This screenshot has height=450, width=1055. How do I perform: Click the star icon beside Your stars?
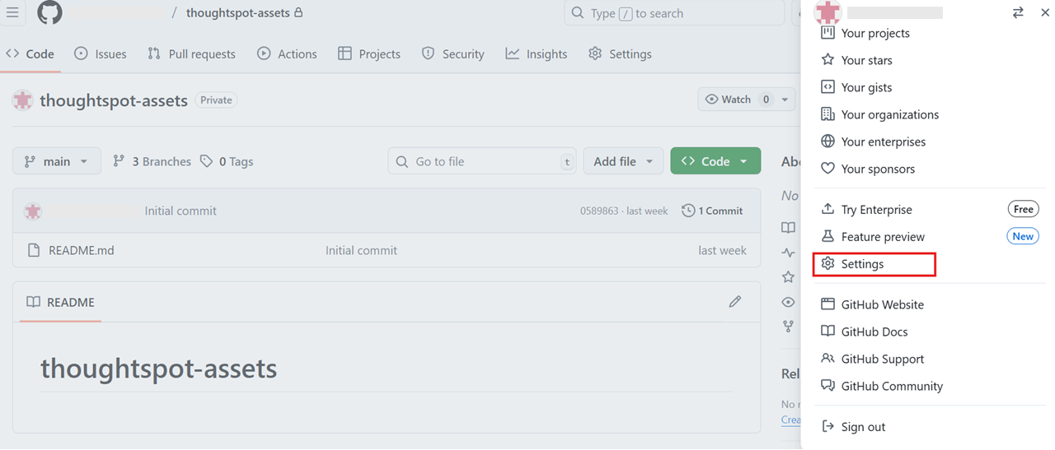828,60
